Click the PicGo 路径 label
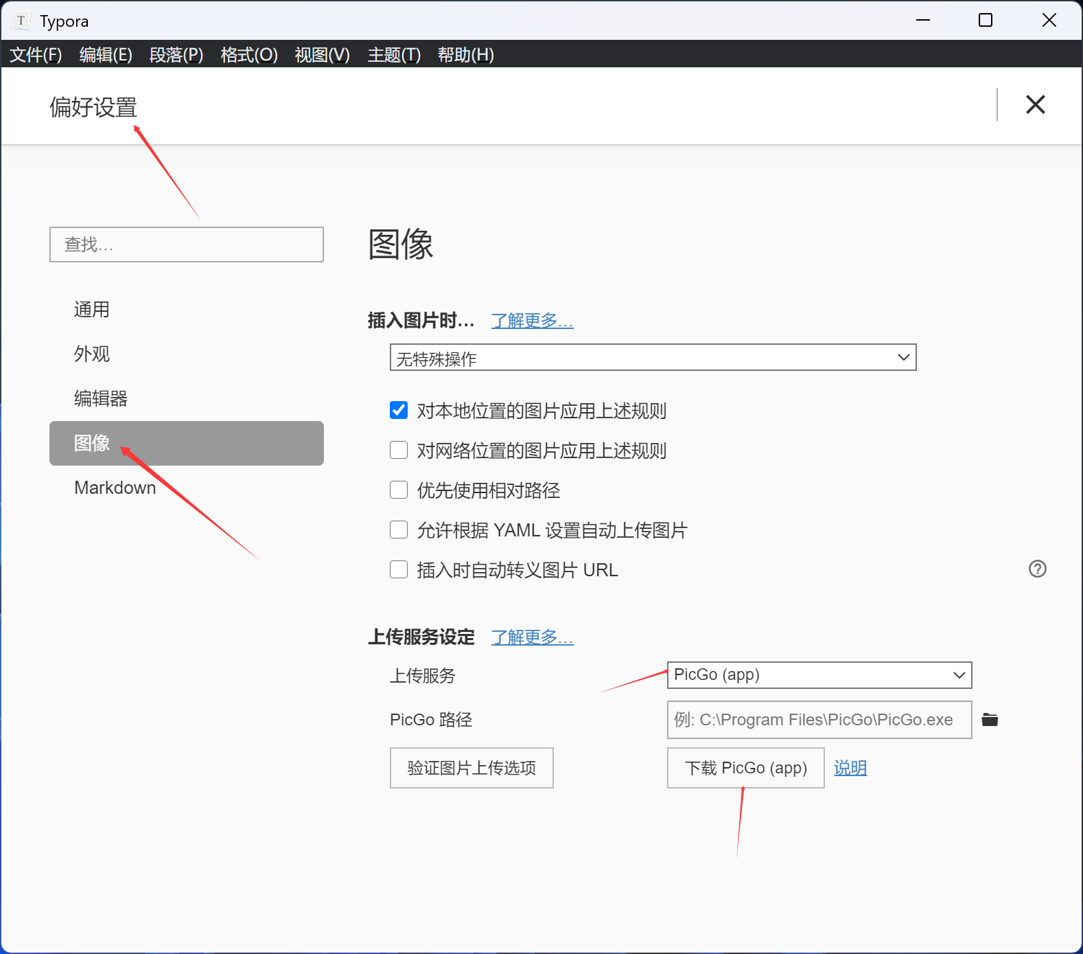This screenshot has height=954, width=1083. click(431, 720)
